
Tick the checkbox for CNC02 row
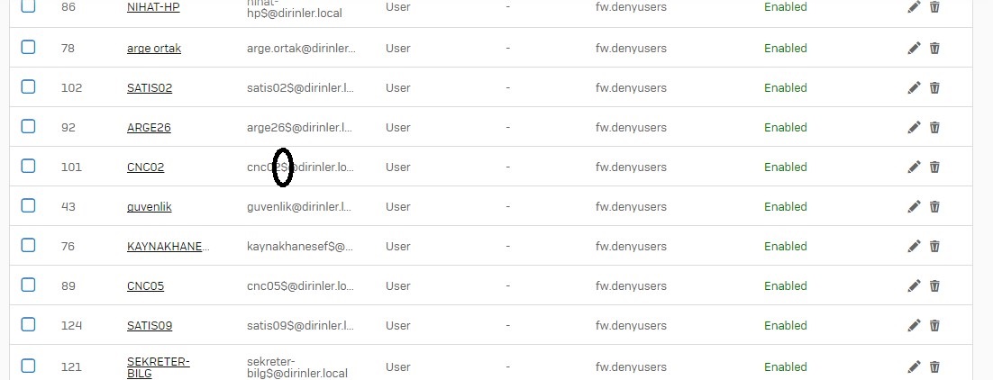coord(28,166)
